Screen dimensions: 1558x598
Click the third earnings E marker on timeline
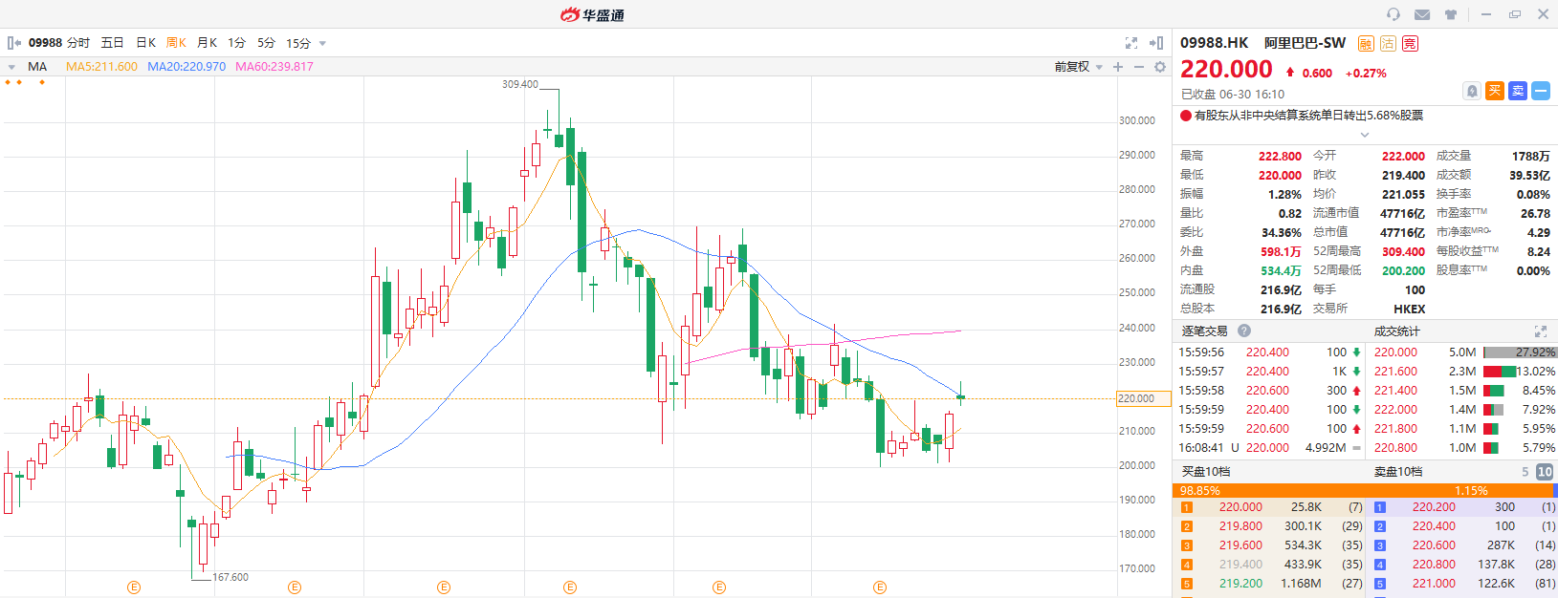[x=444, y=587]
